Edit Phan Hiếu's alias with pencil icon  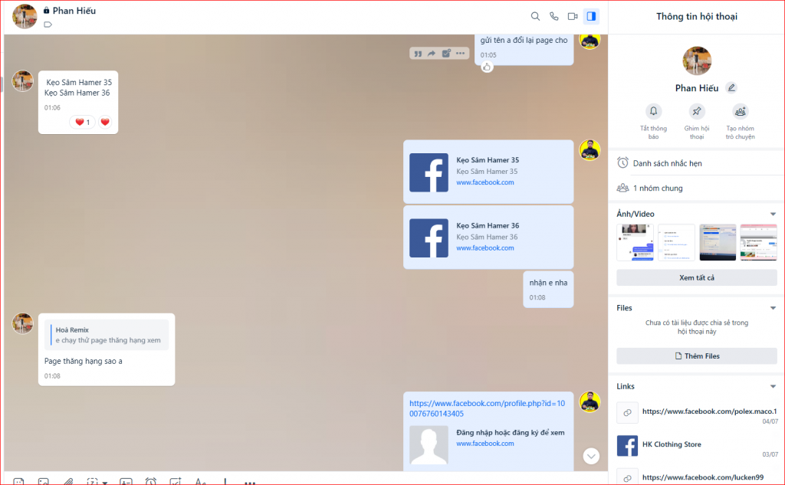click(731, 88)
